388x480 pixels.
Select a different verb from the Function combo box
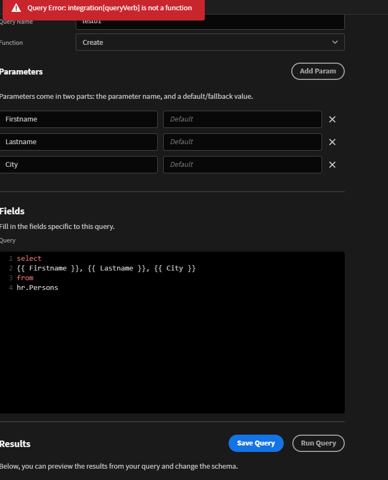(210, 42)
